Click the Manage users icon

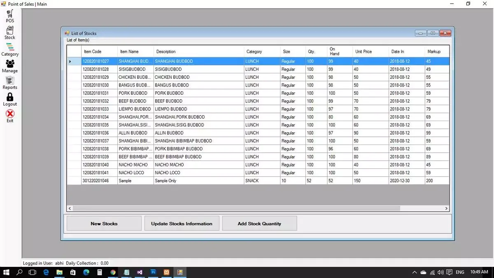point(9,65)
